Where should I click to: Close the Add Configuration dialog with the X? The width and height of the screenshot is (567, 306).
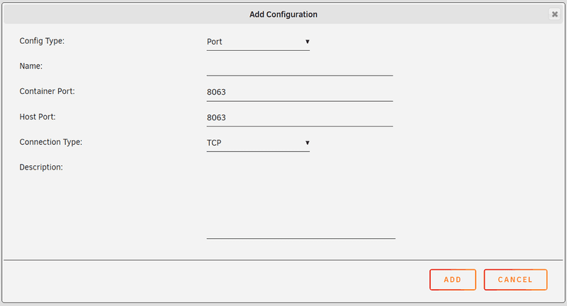tap(554, 14)
